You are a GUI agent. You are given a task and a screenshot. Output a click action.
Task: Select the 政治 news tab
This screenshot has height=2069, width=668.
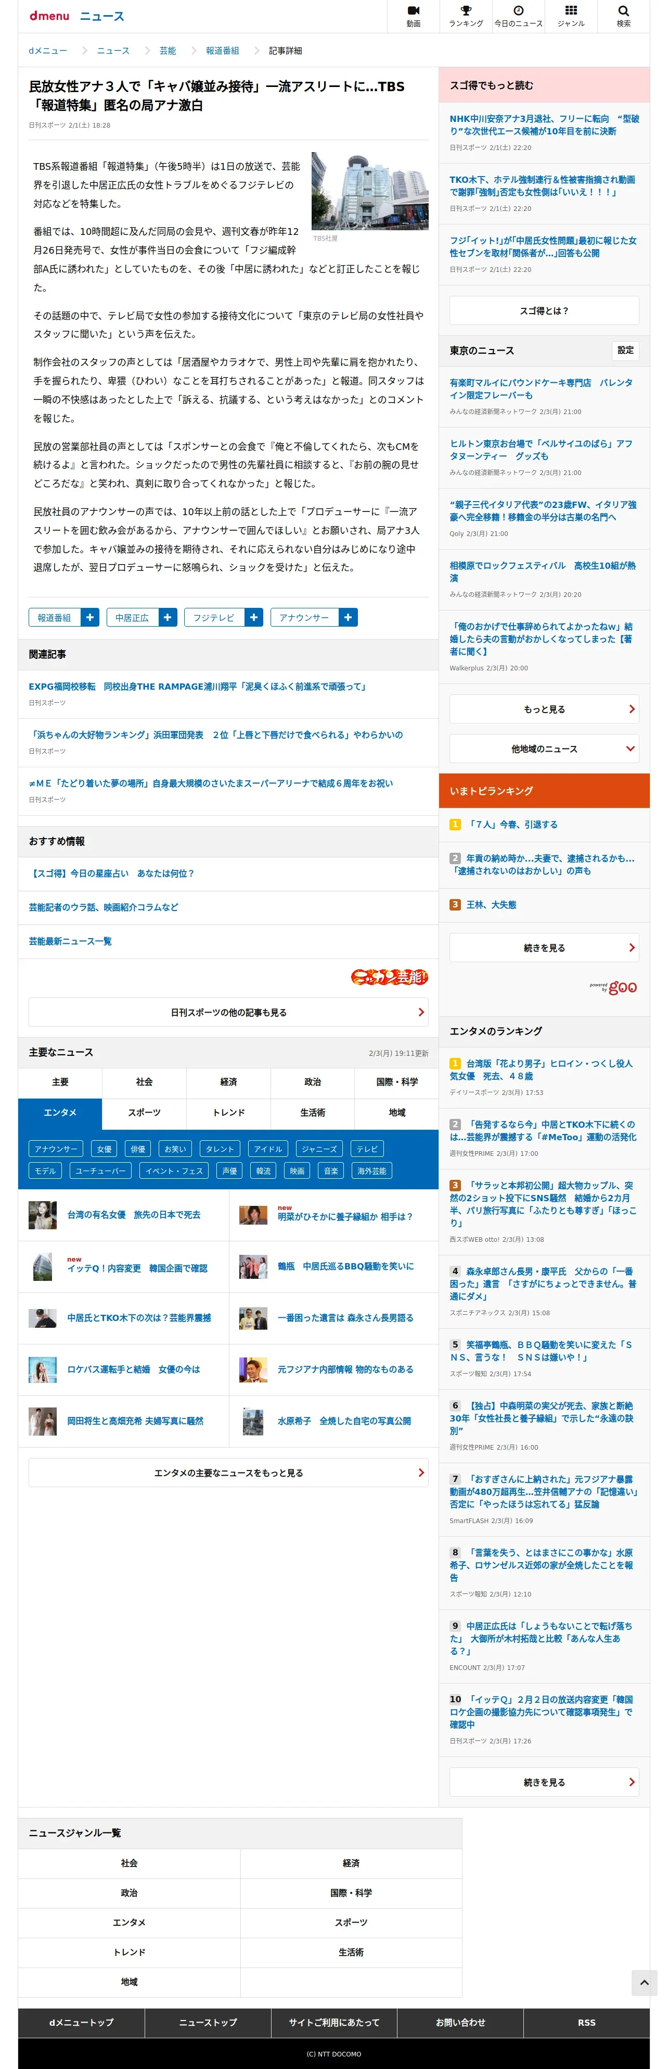(x=313, y=1082)
